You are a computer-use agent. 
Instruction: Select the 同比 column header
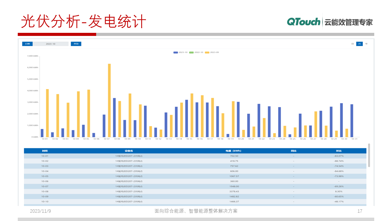click(x=294, y=151)
